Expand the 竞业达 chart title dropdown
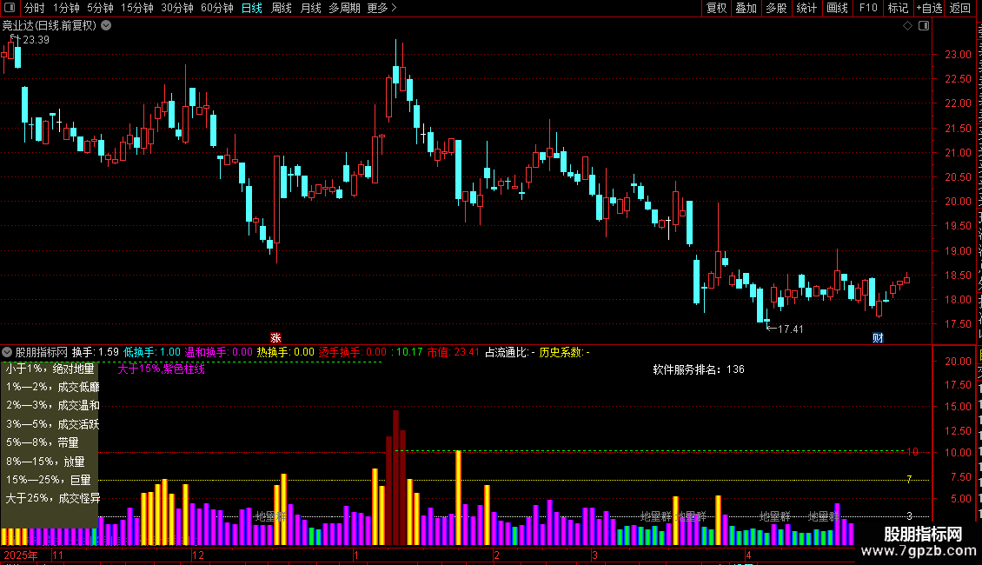This screenshot has height=565, width=982. click(x=107, y=26)
